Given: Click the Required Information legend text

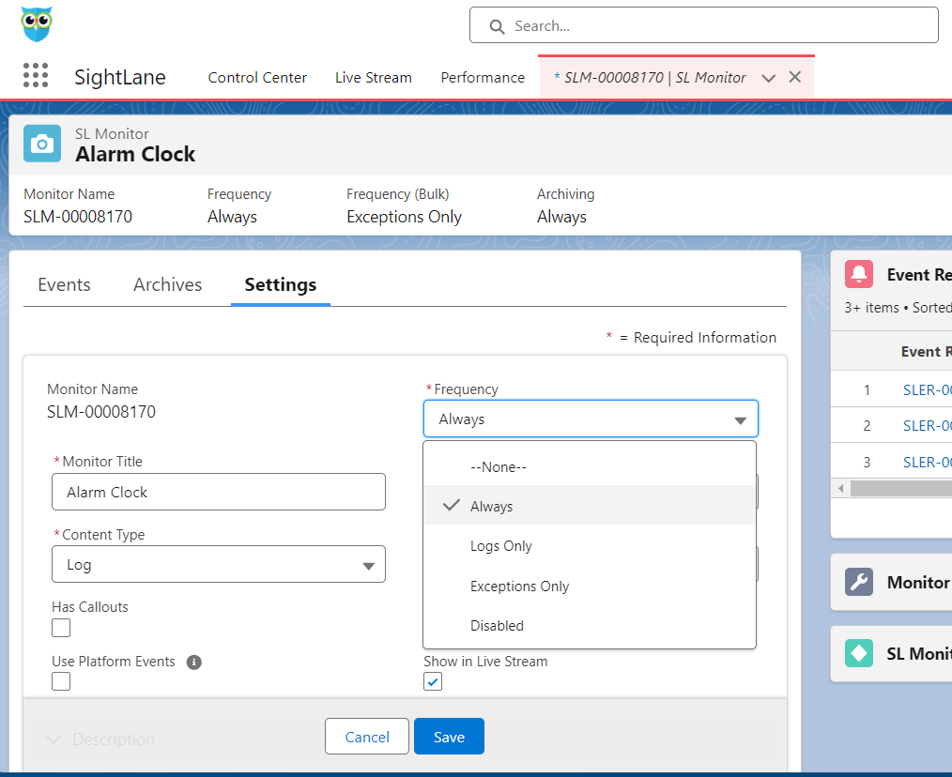Looking at the screenshot, I should click(705, 338).
